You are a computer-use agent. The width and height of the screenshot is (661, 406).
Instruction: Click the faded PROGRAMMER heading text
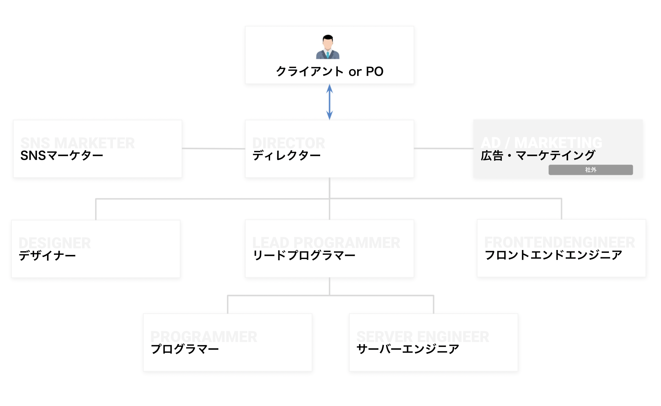pos(204,336)
